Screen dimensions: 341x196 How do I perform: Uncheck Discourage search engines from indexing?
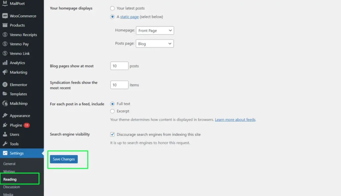[x=112, y=134]
